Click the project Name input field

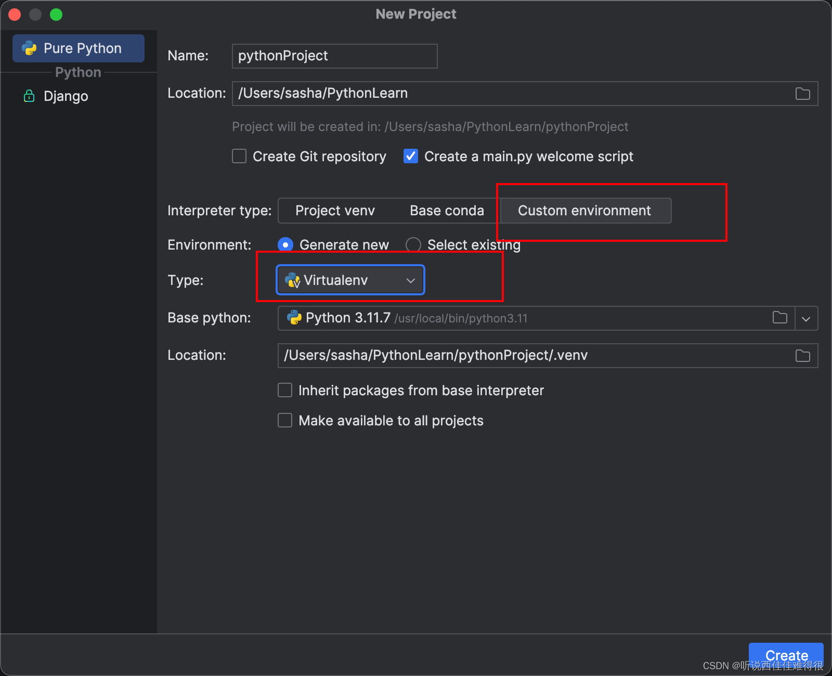coord(334,56)
